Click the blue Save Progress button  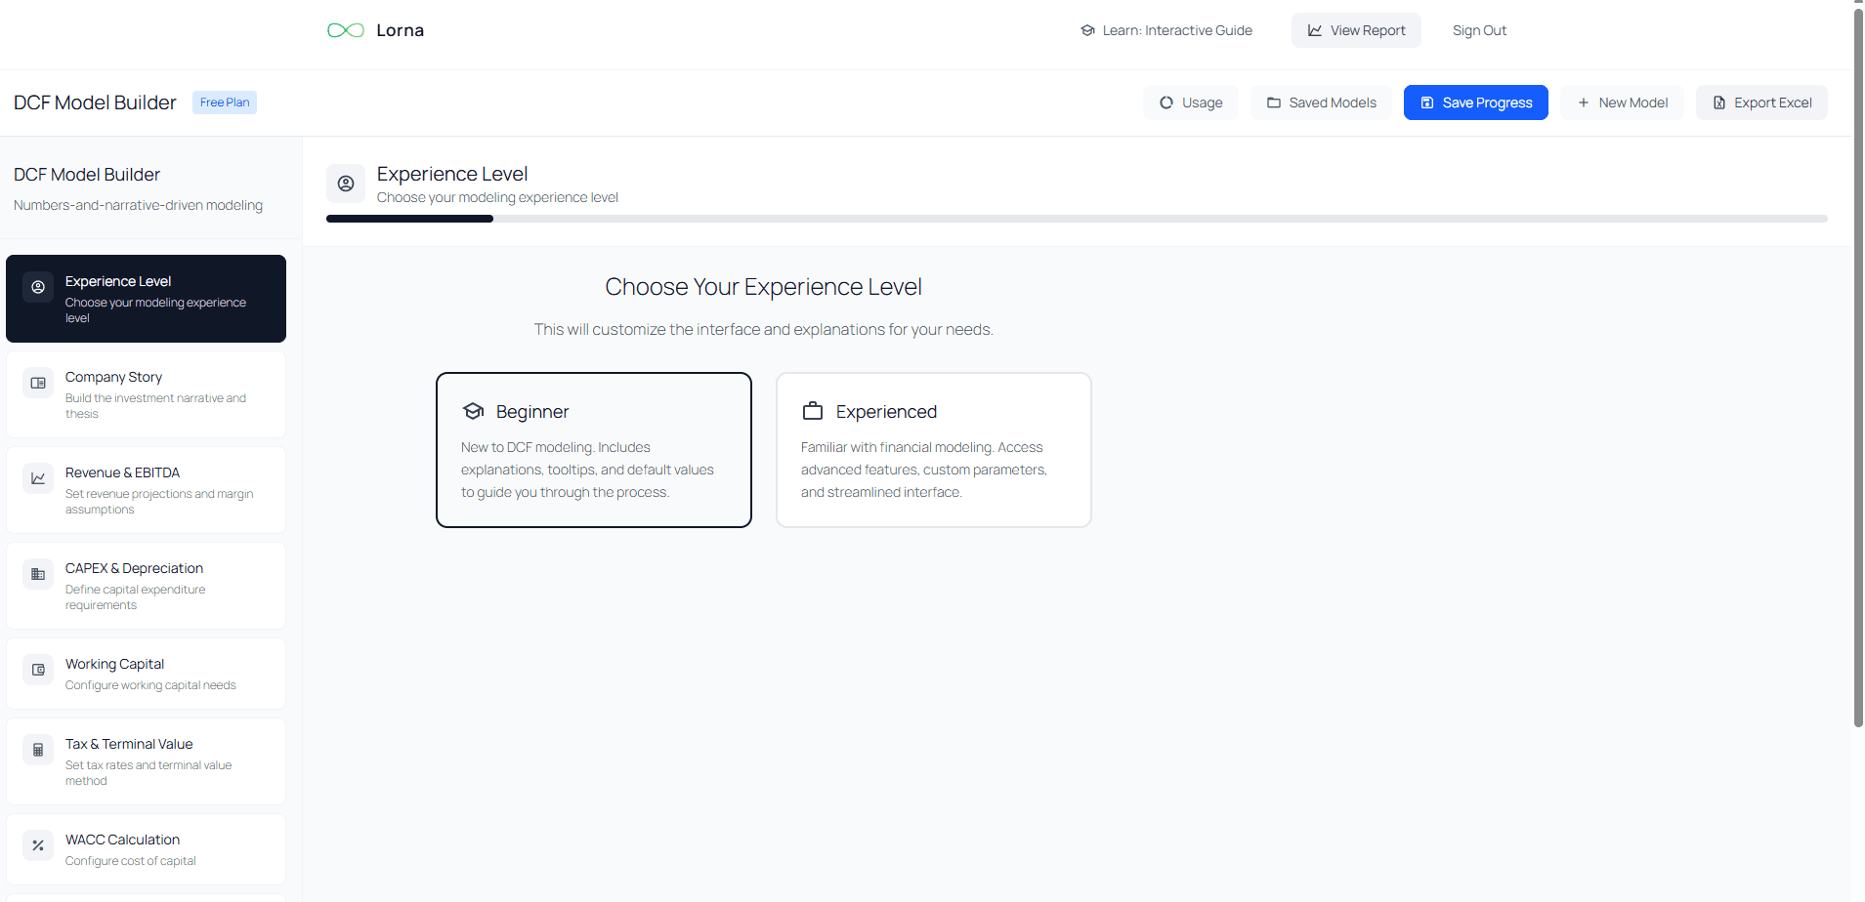pos(1476,102)
